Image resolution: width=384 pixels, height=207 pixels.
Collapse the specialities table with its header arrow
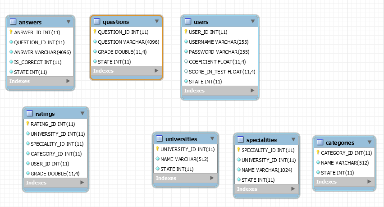[x=293, y=139]
